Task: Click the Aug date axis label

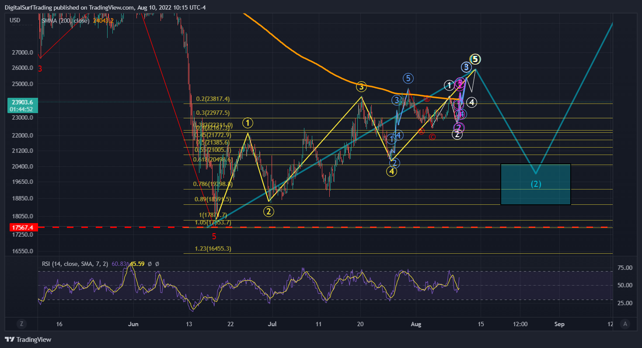Action: click(416, 324)
